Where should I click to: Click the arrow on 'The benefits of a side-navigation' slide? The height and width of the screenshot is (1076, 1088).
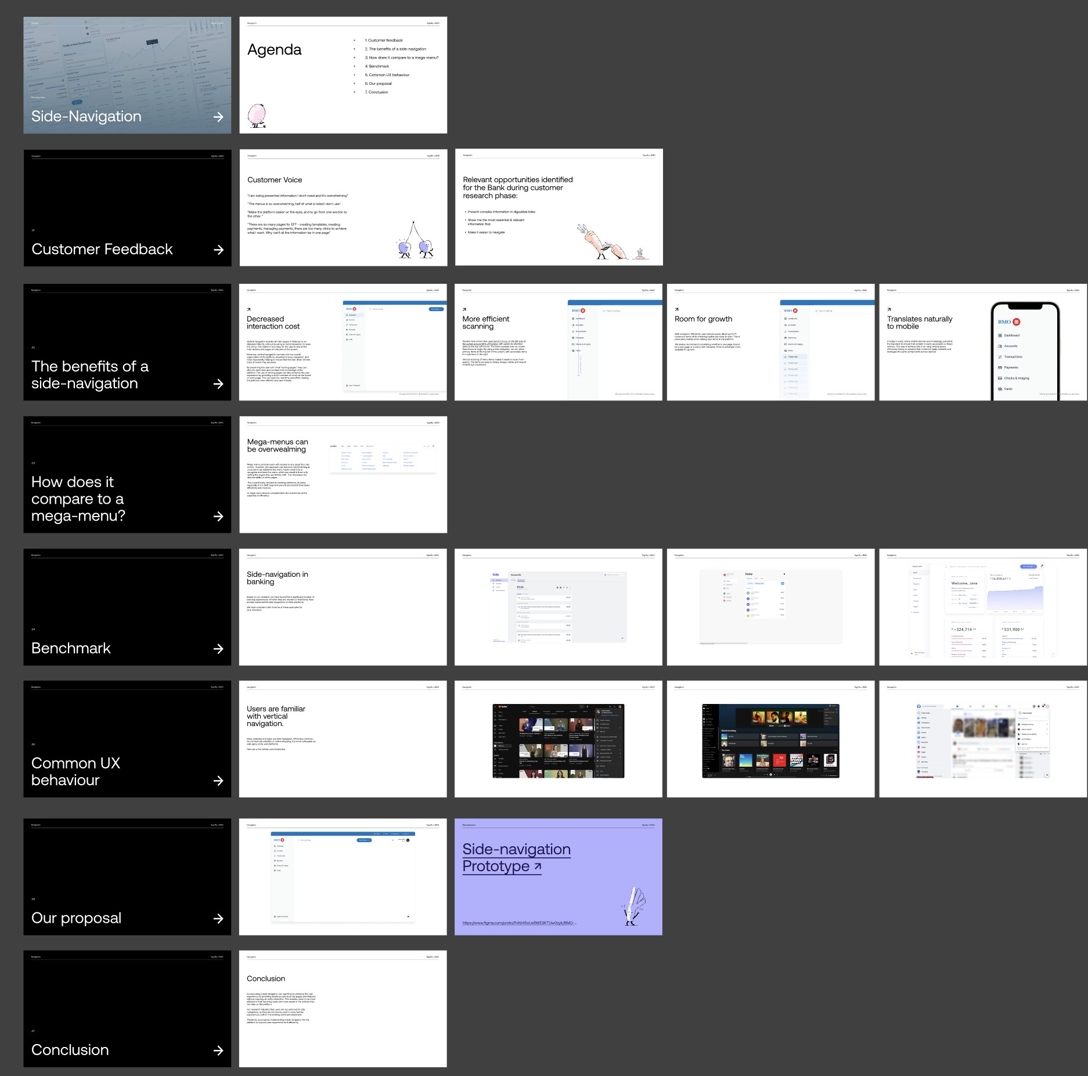(x=218, y=384)
